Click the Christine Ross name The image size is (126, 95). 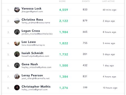tap(32, 20)
